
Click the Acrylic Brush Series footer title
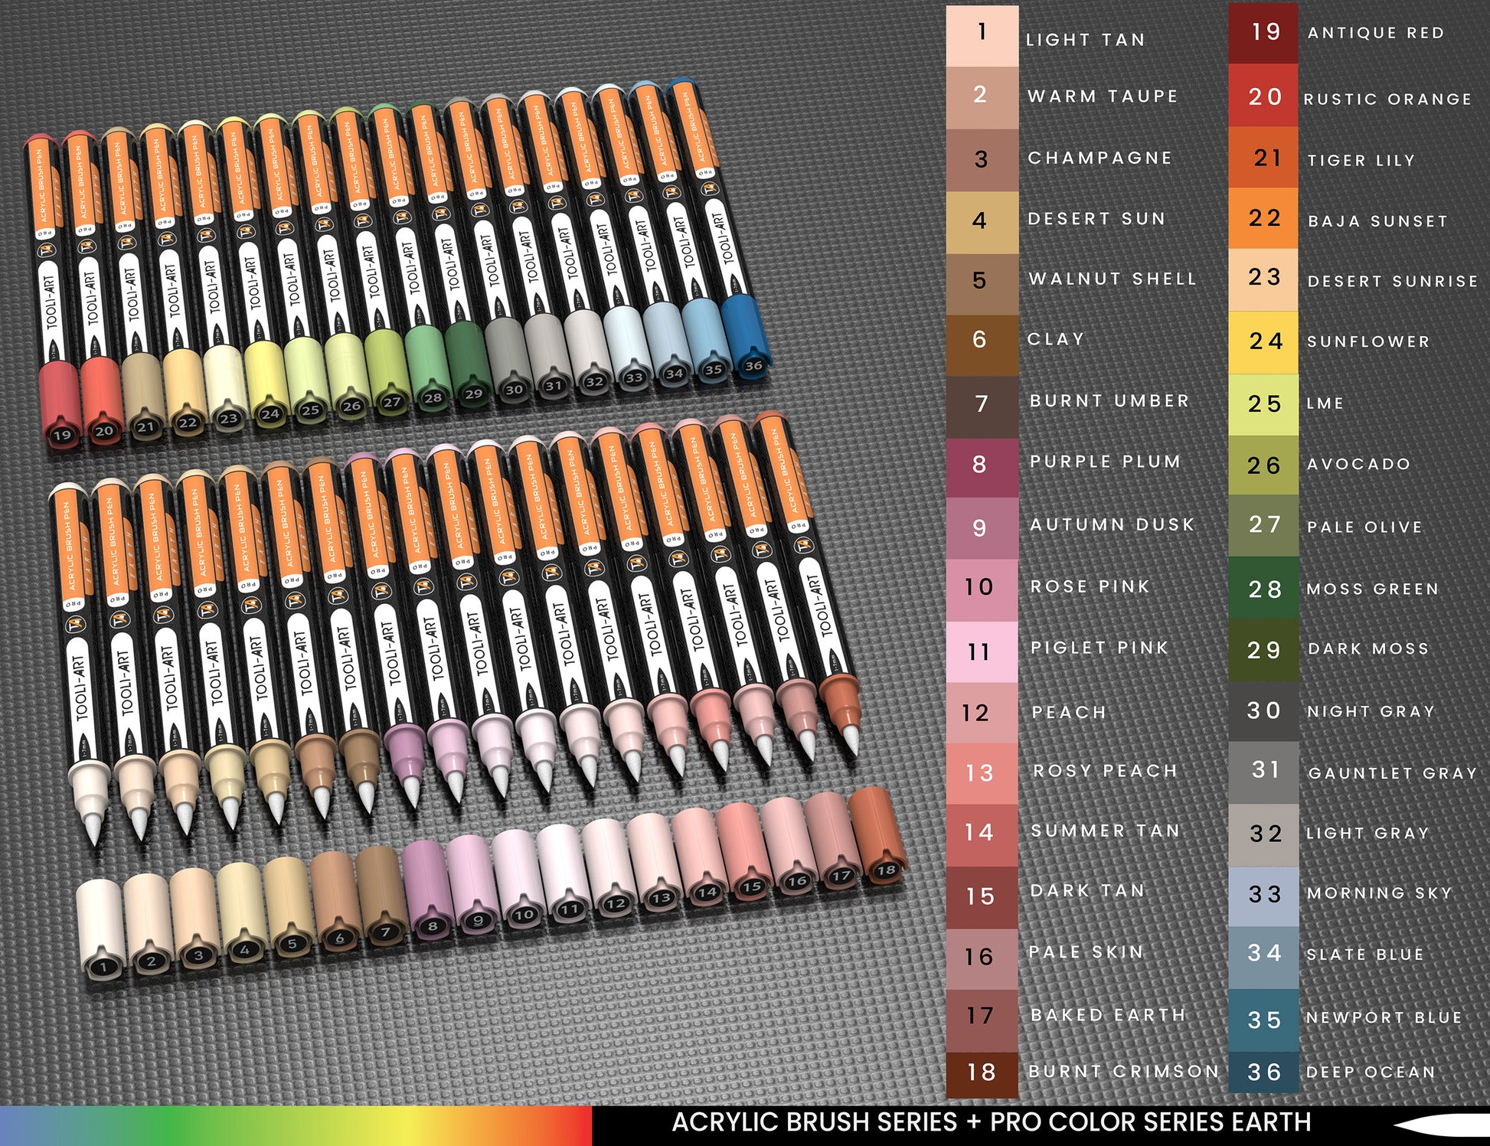pyautogui.click(x=991, y=1123)
